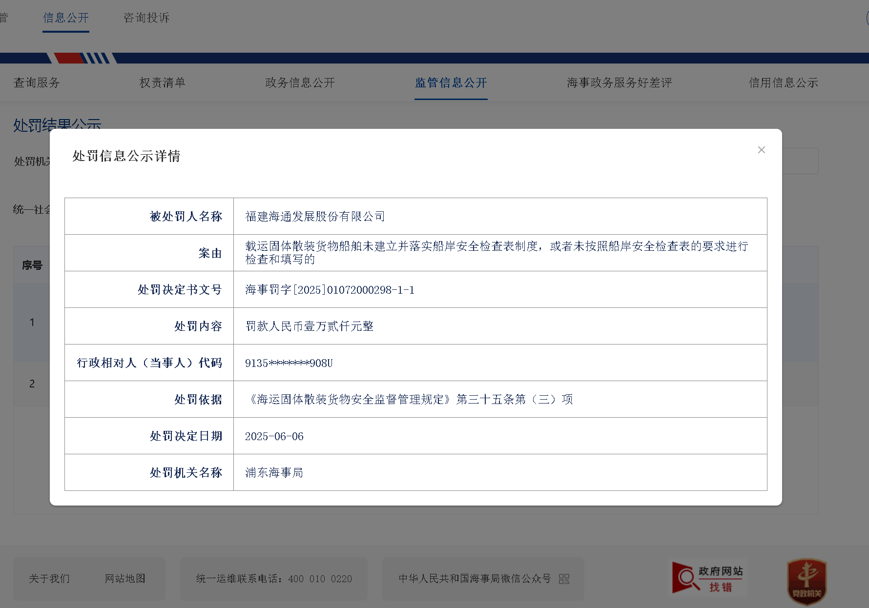Click the 处罚决定书文号 label cell
This screenshot has width=869, height=608.
coord(149,289)
